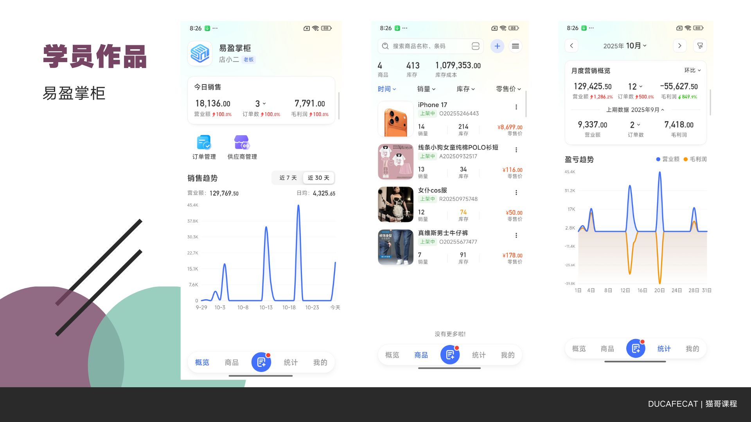This screenshot has height=422, width=751.
Task: Expand monthly 订单数 12 dropdown
Action: 635,86
